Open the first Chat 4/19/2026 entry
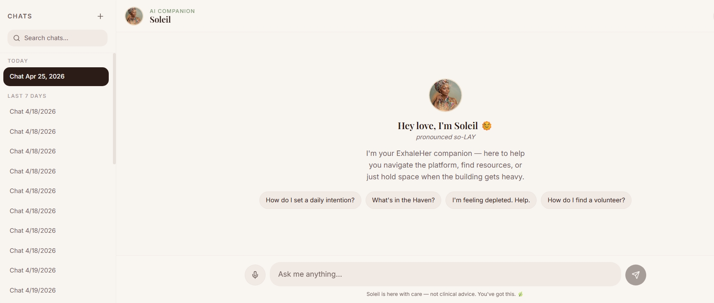 point(33,270)
